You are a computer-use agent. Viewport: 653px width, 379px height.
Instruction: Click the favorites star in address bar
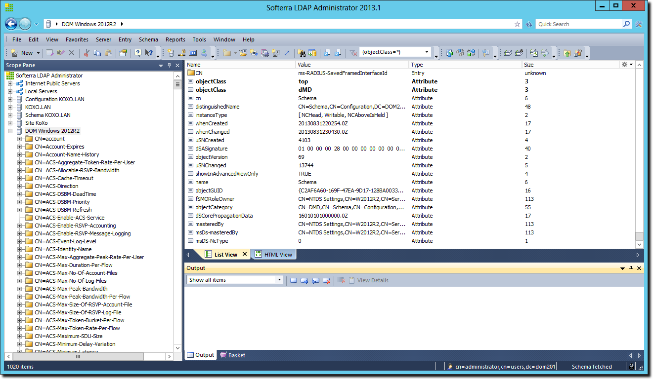coord(518,24)
